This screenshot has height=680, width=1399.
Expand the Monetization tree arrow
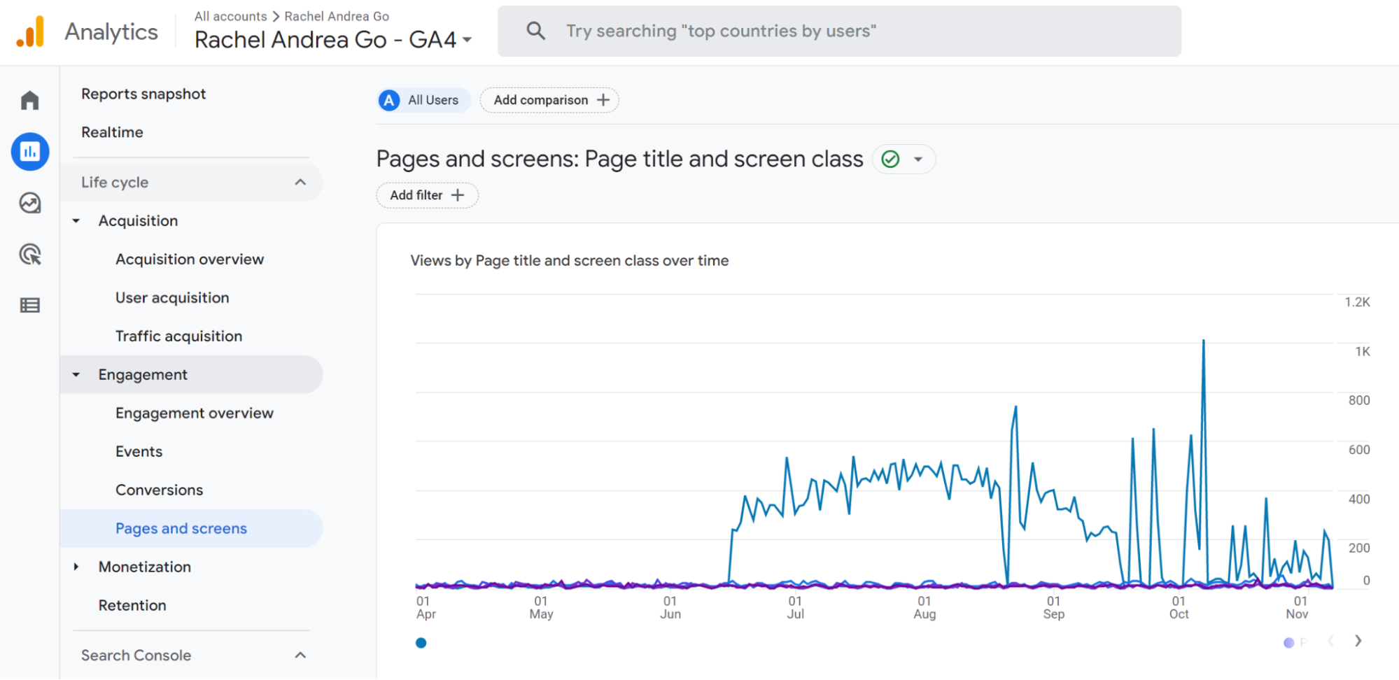(76, 567)
